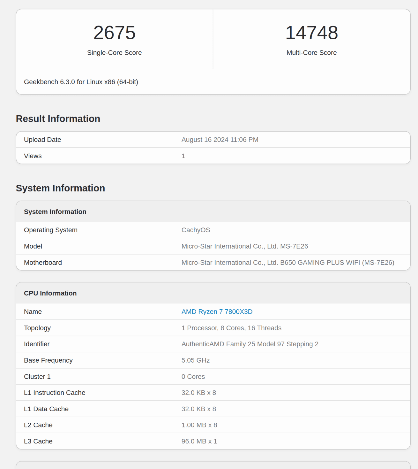
Task: Click the Upload Date label
Action: click(x=42, y=140)
